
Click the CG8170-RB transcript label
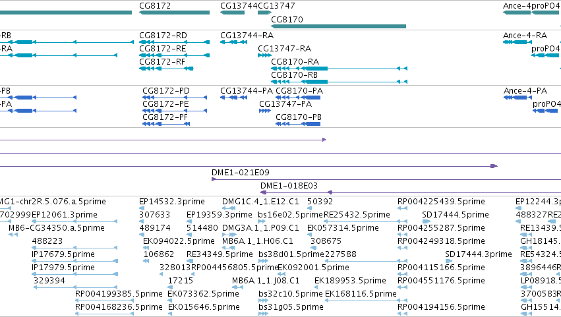295,75
